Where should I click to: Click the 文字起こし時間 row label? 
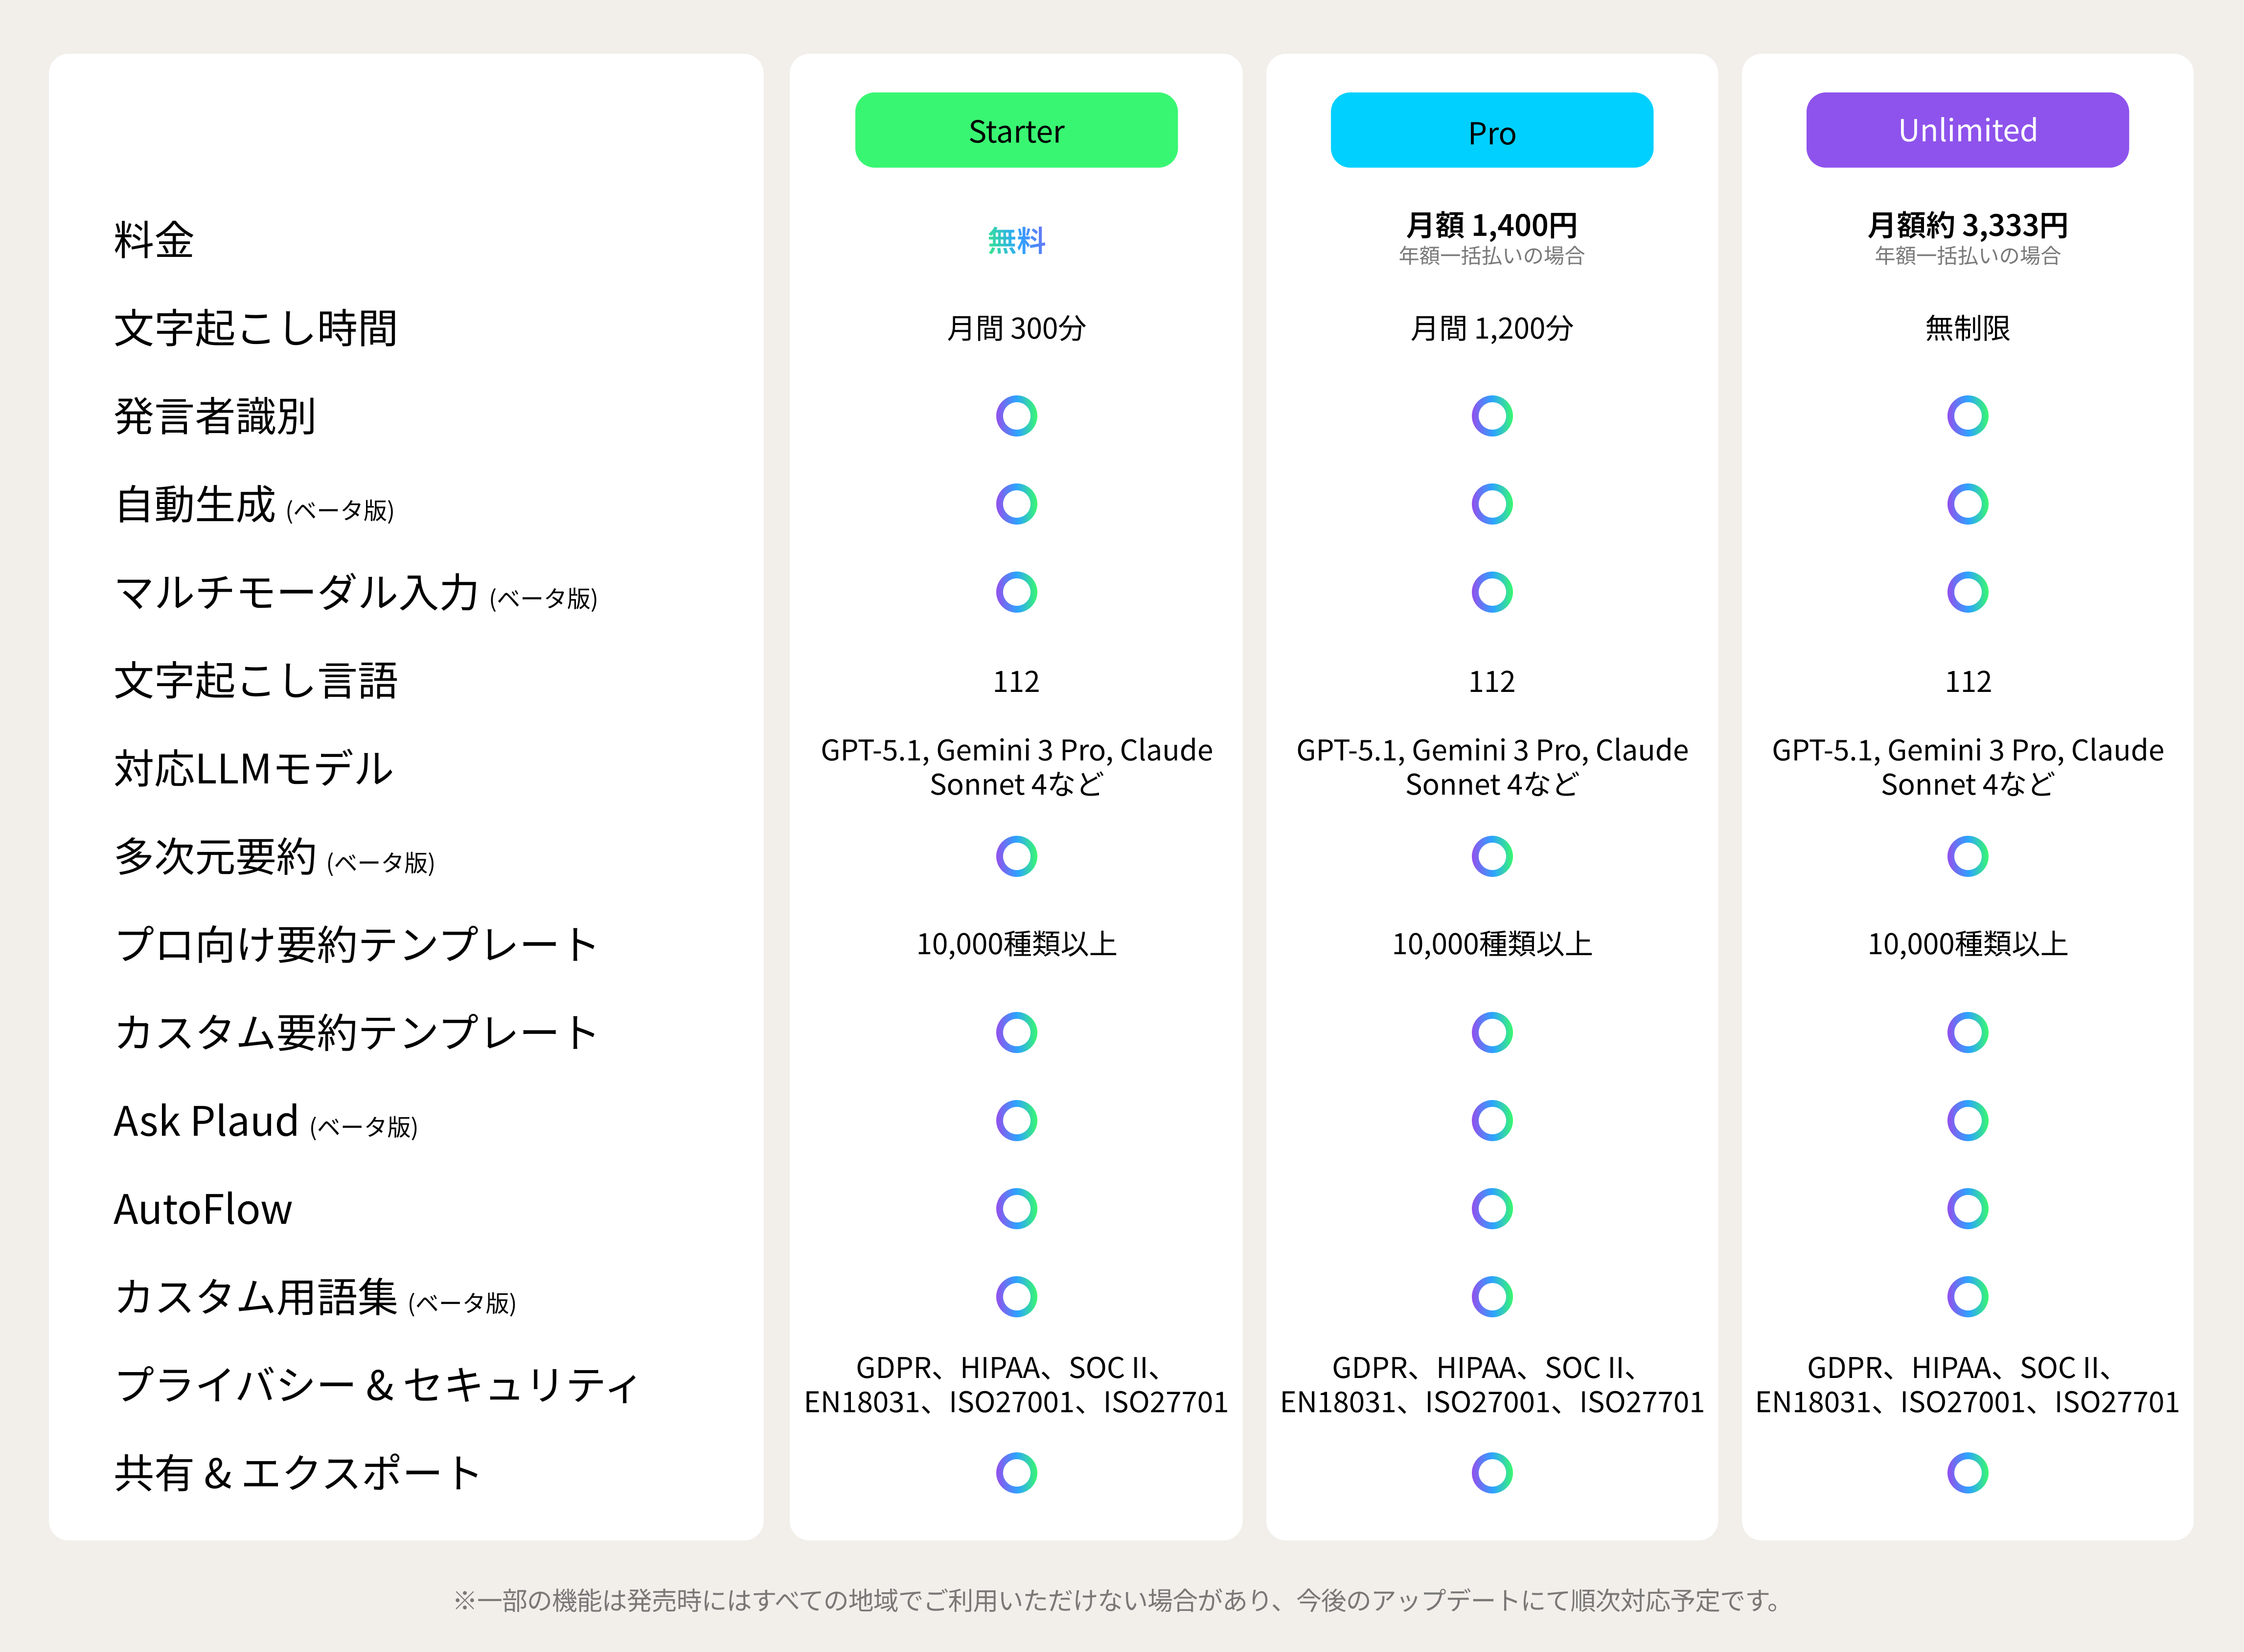pyautogui.click(x=256, y=328)
